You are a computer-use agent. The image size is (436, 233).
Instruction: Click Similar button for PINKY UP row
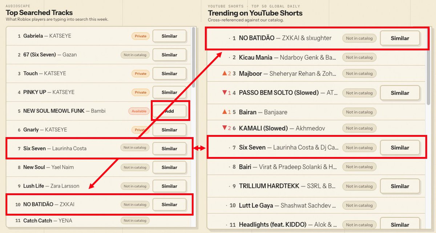(169, 92)
